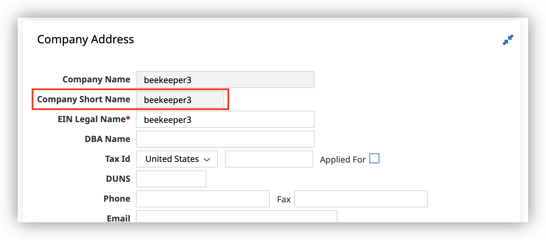Click the Phone label

[x=117, y=198]
